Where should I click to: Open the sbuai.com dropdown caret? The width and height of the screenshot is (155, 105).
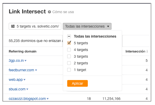tap(27, 89)
